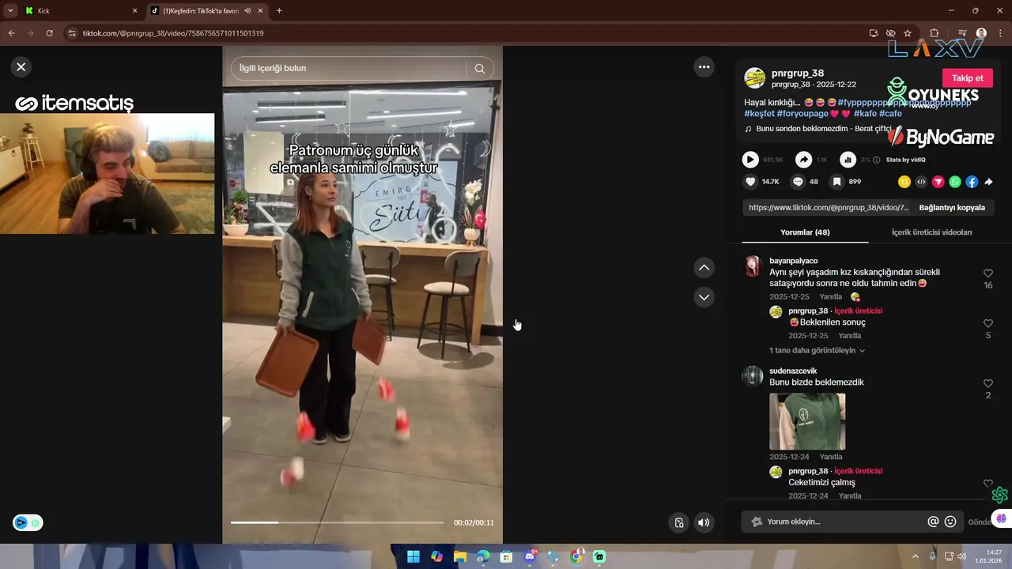Open comments via speech bubble icon
This screenshot has height=569, width=1012.
[798, 182]
